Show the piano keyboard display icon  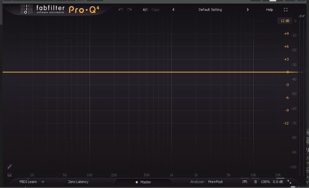click(x=10, y=175)
